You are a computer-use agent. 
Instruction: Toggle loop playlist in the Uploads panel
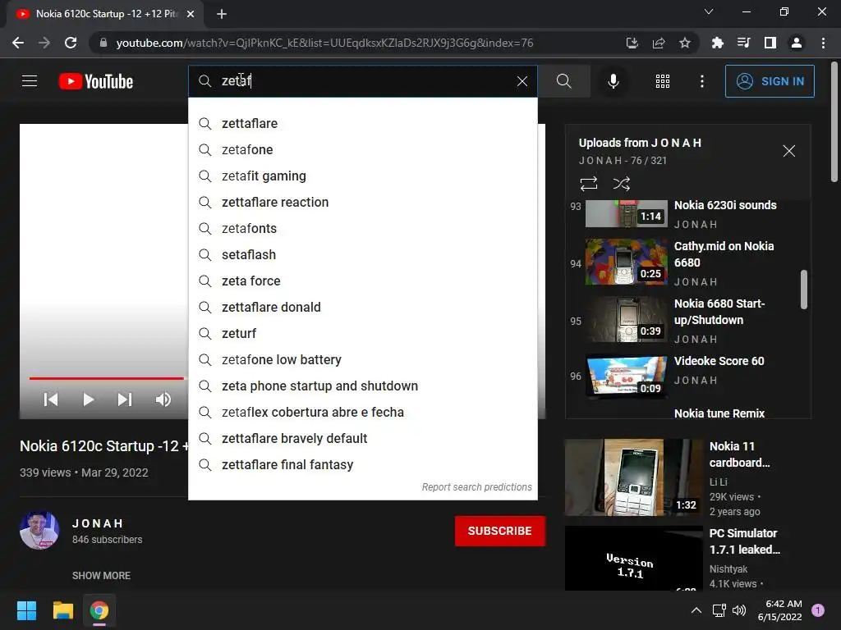(588, 184)
